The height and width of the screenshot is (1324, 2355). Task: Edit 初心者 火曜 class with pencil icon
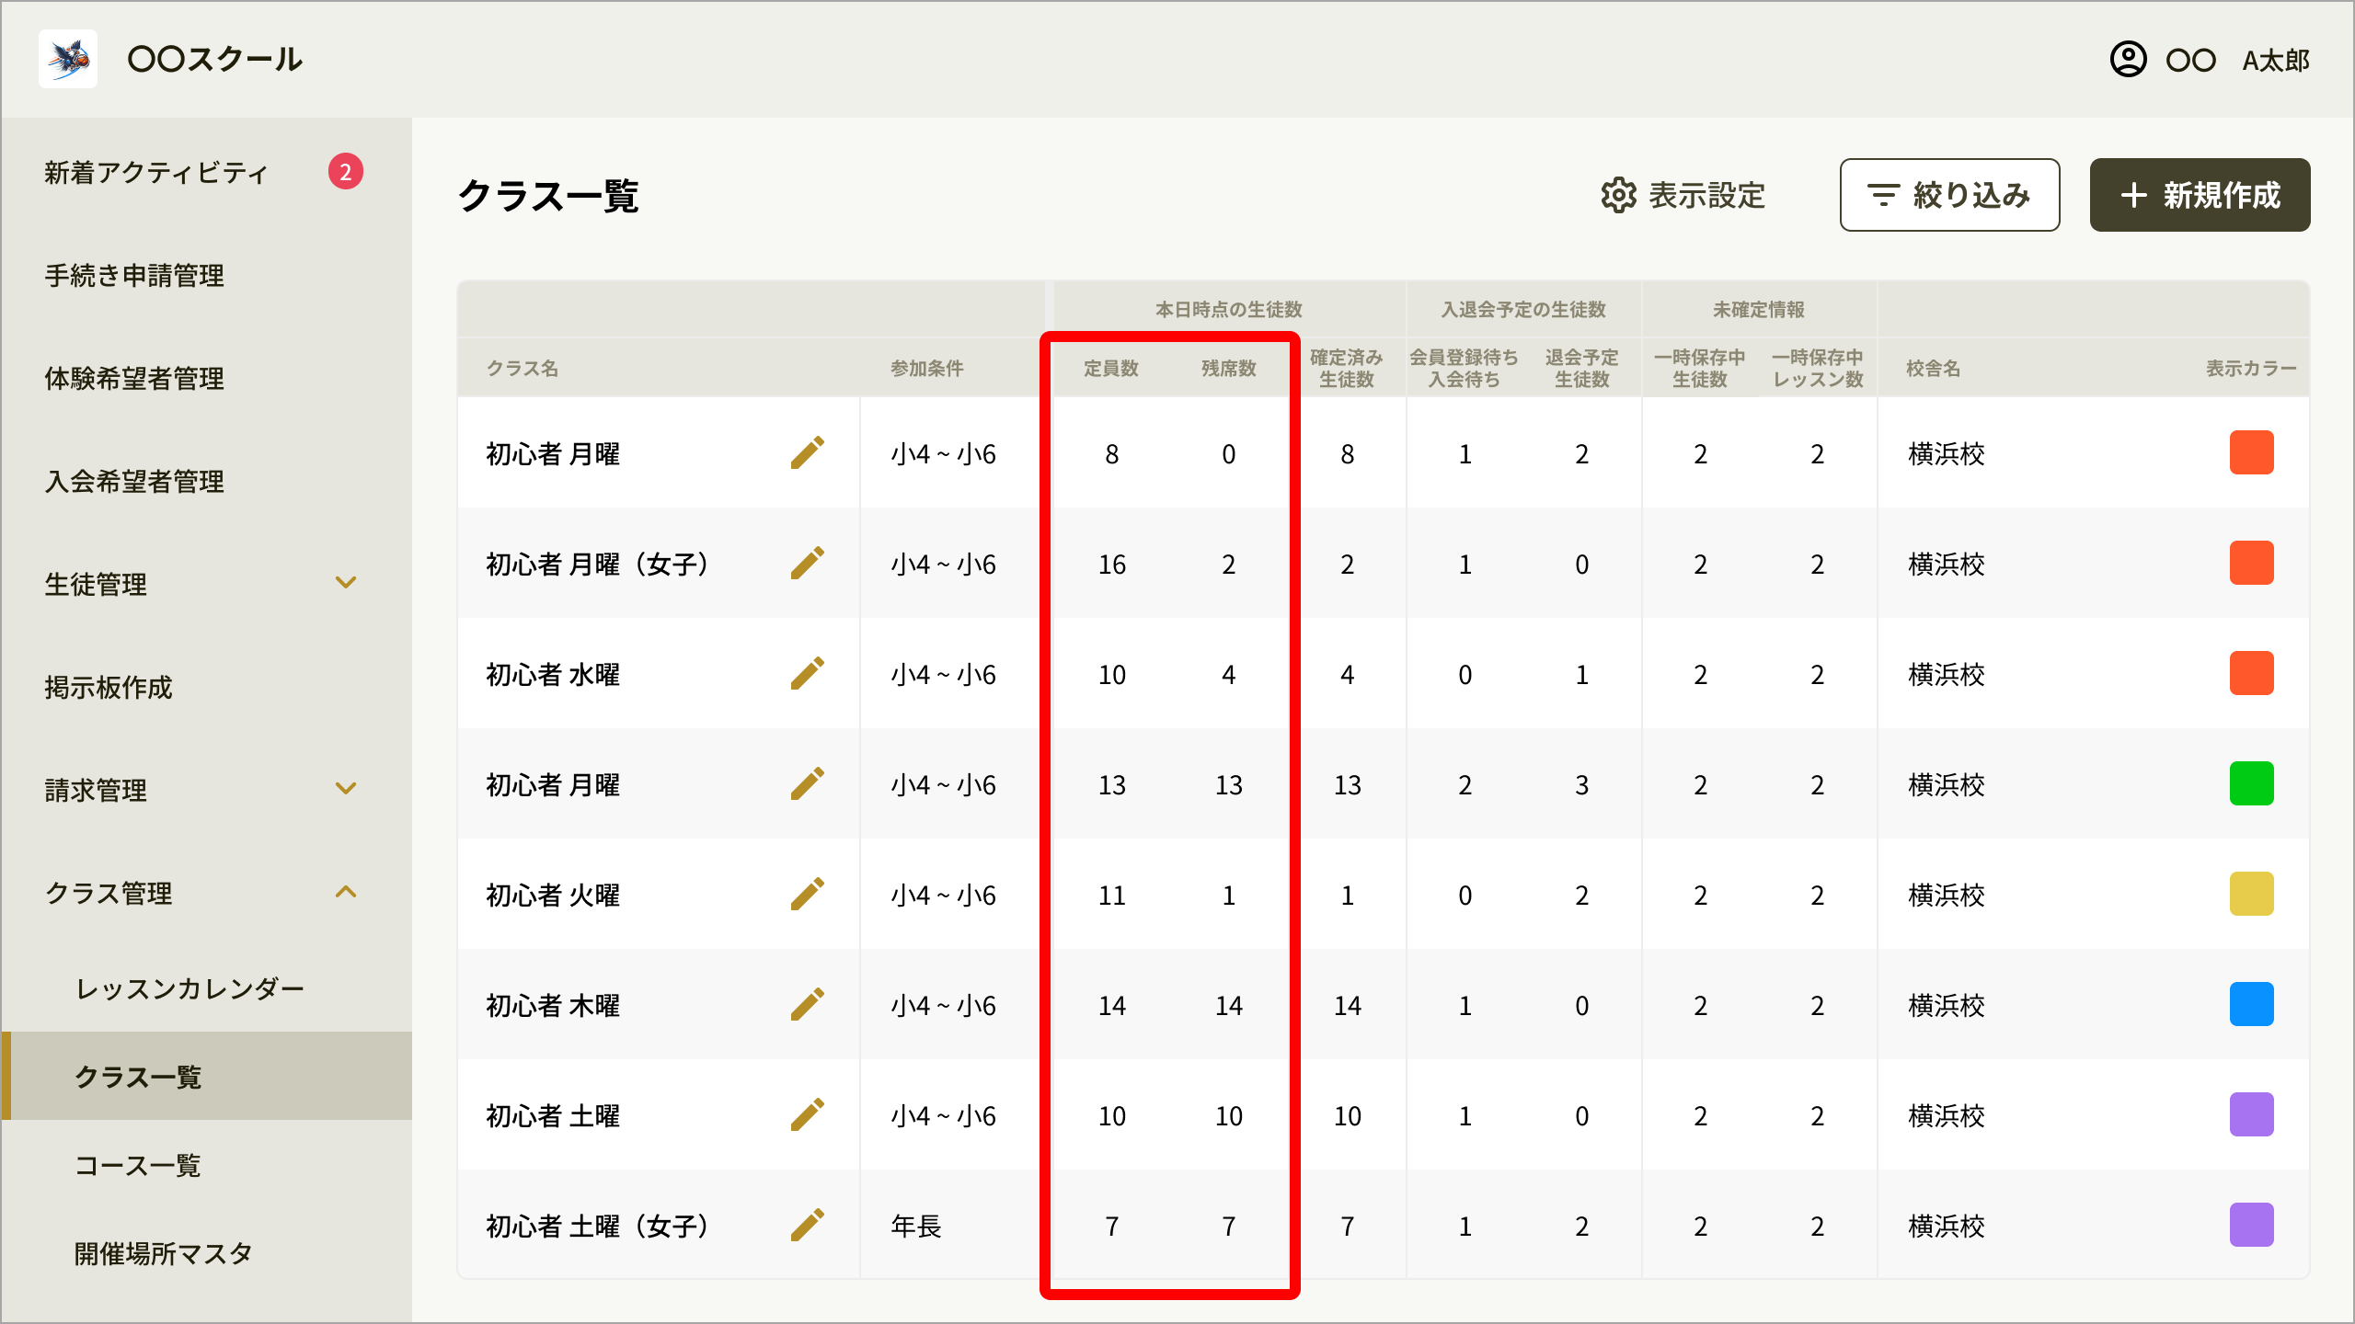(x=807, y=895)
